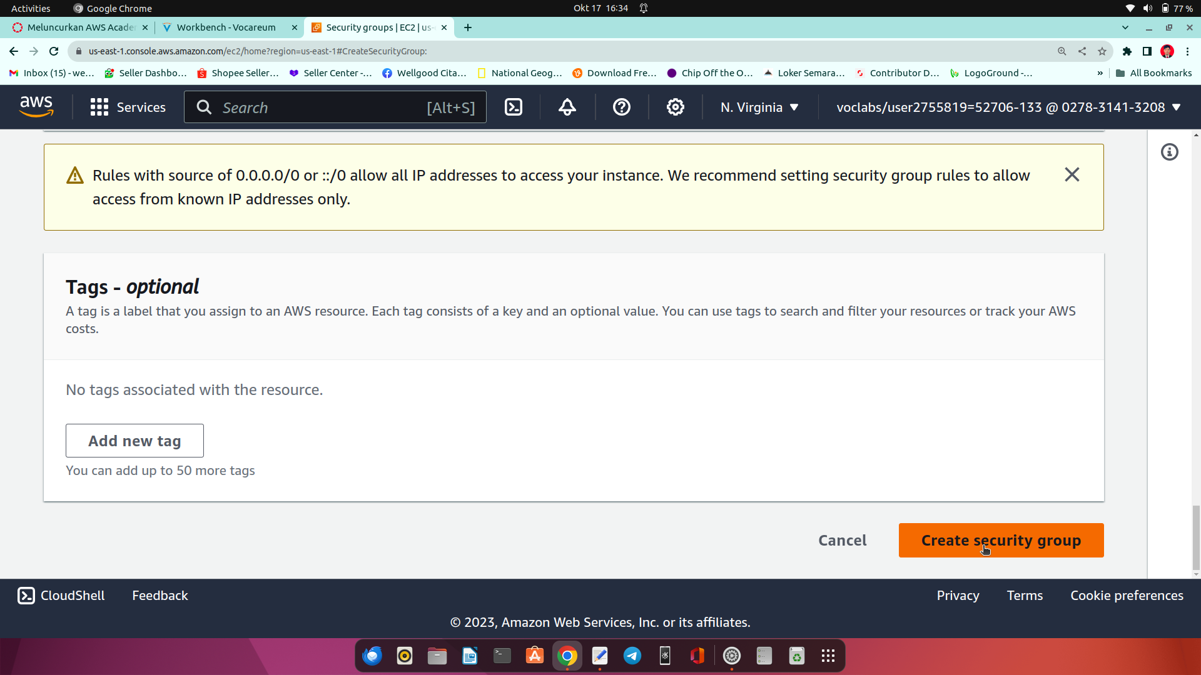Click Cancel link
The height and width of the screenshot is (675, 1201).
tap(842, 540)
